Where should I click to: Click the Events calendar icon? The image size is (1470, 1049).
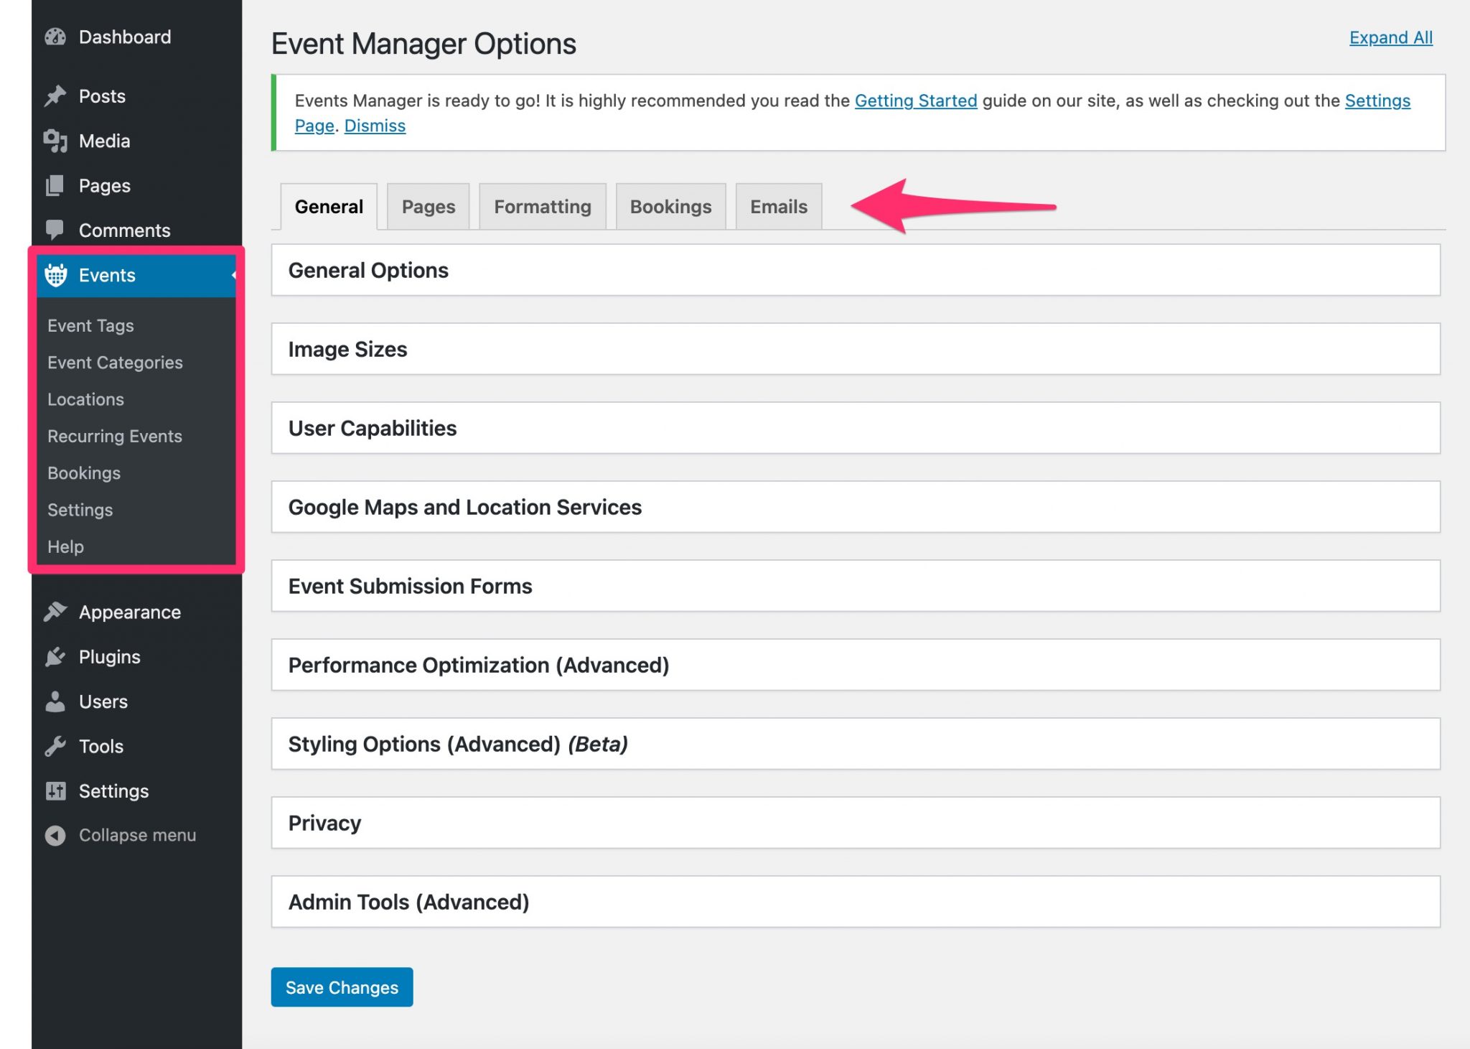pyautogui.click(x=55, y=275)
